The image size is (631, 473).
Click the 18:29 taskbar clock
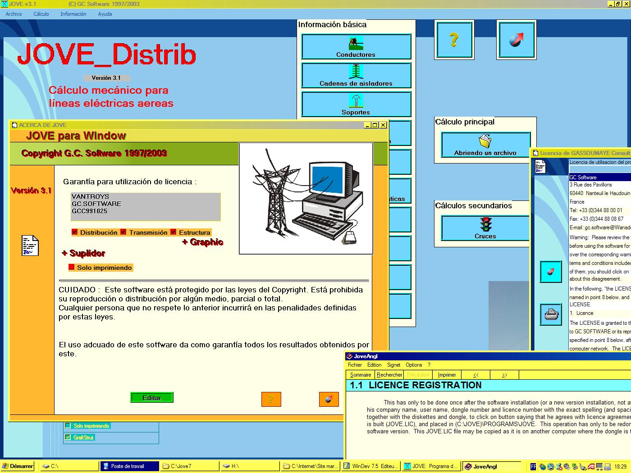620,466
